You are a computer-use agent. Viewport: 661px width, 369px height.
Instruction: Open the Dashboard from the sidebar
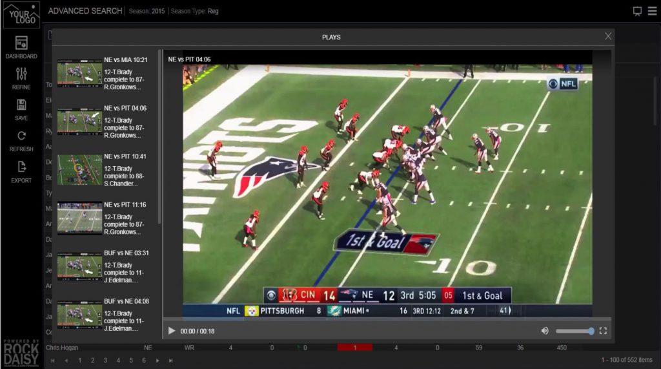(x=21, y=47)
